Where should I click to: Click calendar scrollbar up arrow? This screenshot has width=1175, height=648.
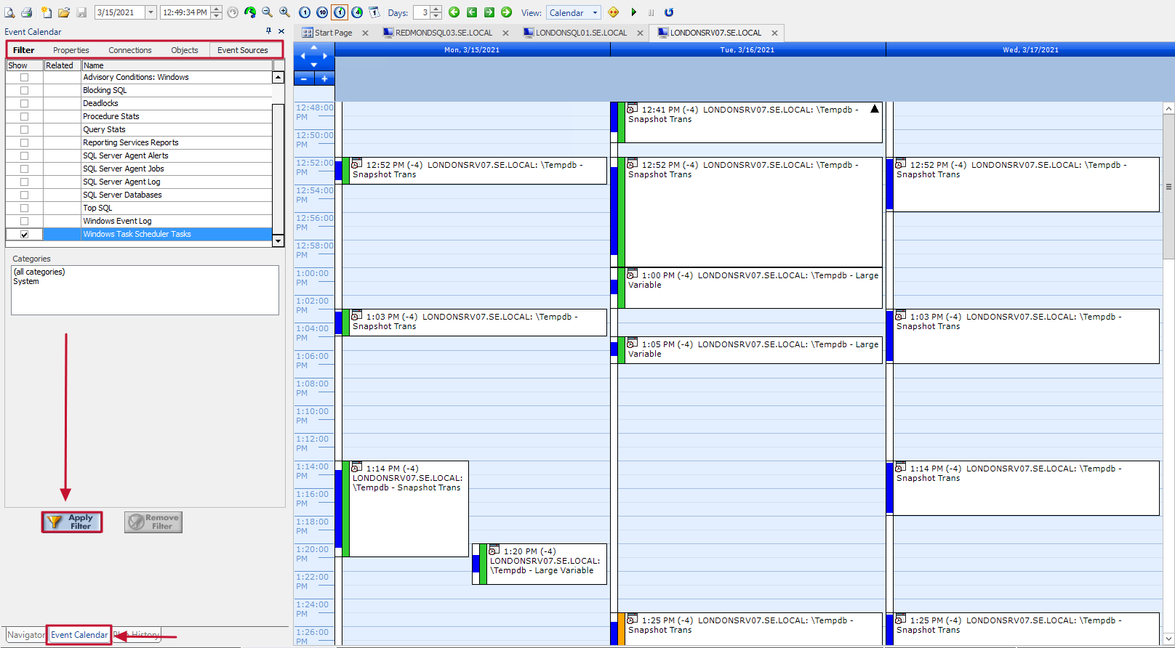(x=1168, y=108)
